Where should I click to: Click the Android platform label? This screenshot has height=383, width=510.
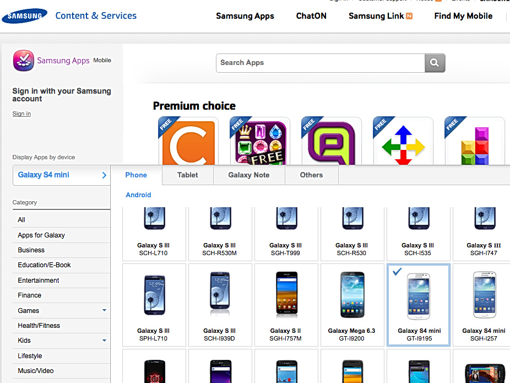click(139, 195)
